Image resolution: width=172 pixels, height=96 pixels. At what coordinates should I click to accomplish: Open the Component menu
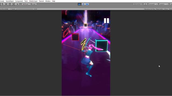coord(19,1)
